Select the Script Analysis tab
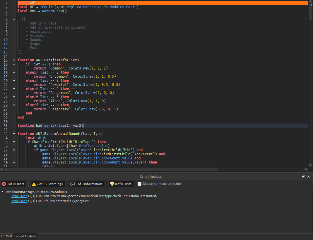Viewport: 313px width, 240px height. [25, 236]
